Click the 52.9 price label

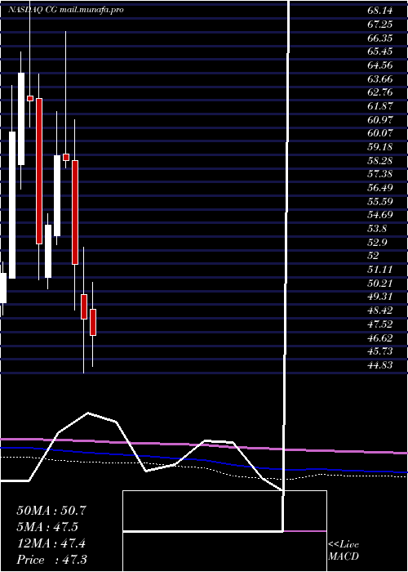coord(377,242)
